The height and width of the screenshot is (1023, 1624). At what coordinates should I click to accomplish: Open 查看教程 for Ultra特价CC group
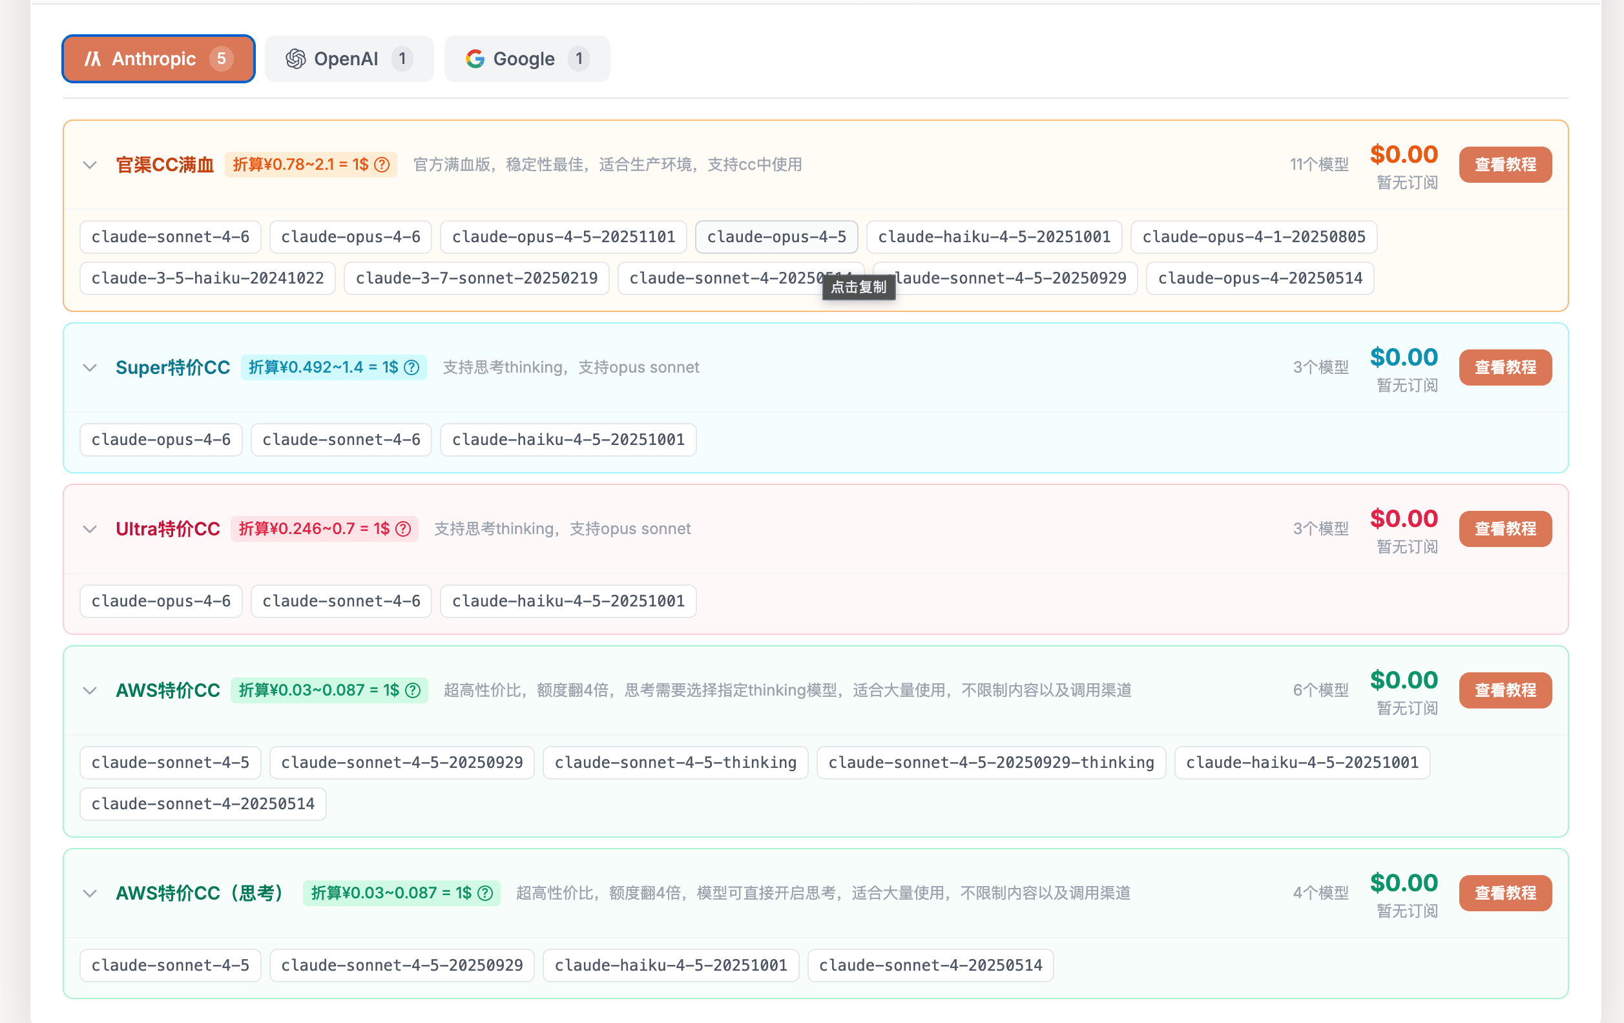(x=1504, y=529)
